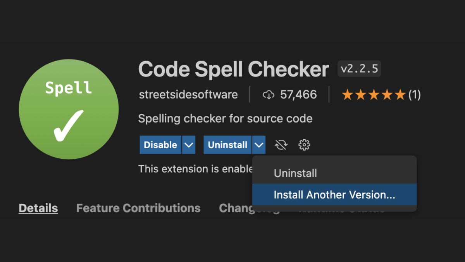Switch to the Feature Contributions tab
Viewport: 465px width, 262px height.
(x=138, y=208)
